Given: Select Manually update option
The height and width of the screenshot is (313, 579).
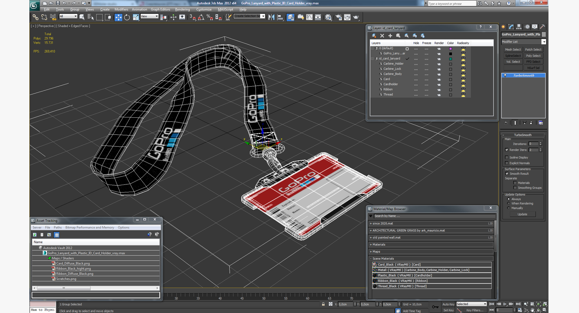Looking at the screenshot, I should [x=509, y=208].
